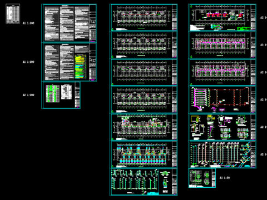This screenshot has width=267, height=200.
Task: Click the small sheet beside A1 1:50 label
Action: (x=202, y=178)
